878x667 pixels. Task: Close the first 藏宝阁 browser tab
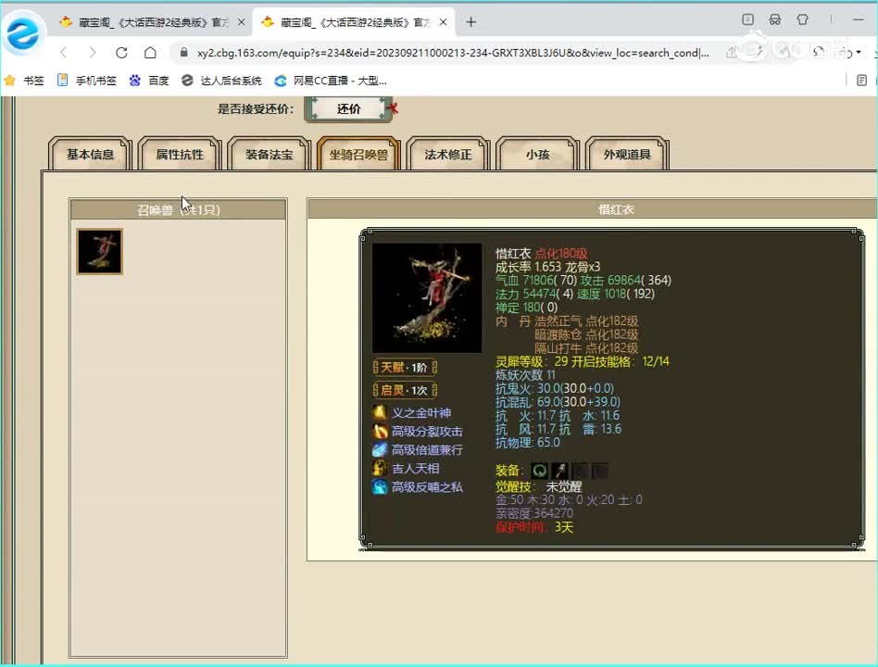[x=242, y=22]
